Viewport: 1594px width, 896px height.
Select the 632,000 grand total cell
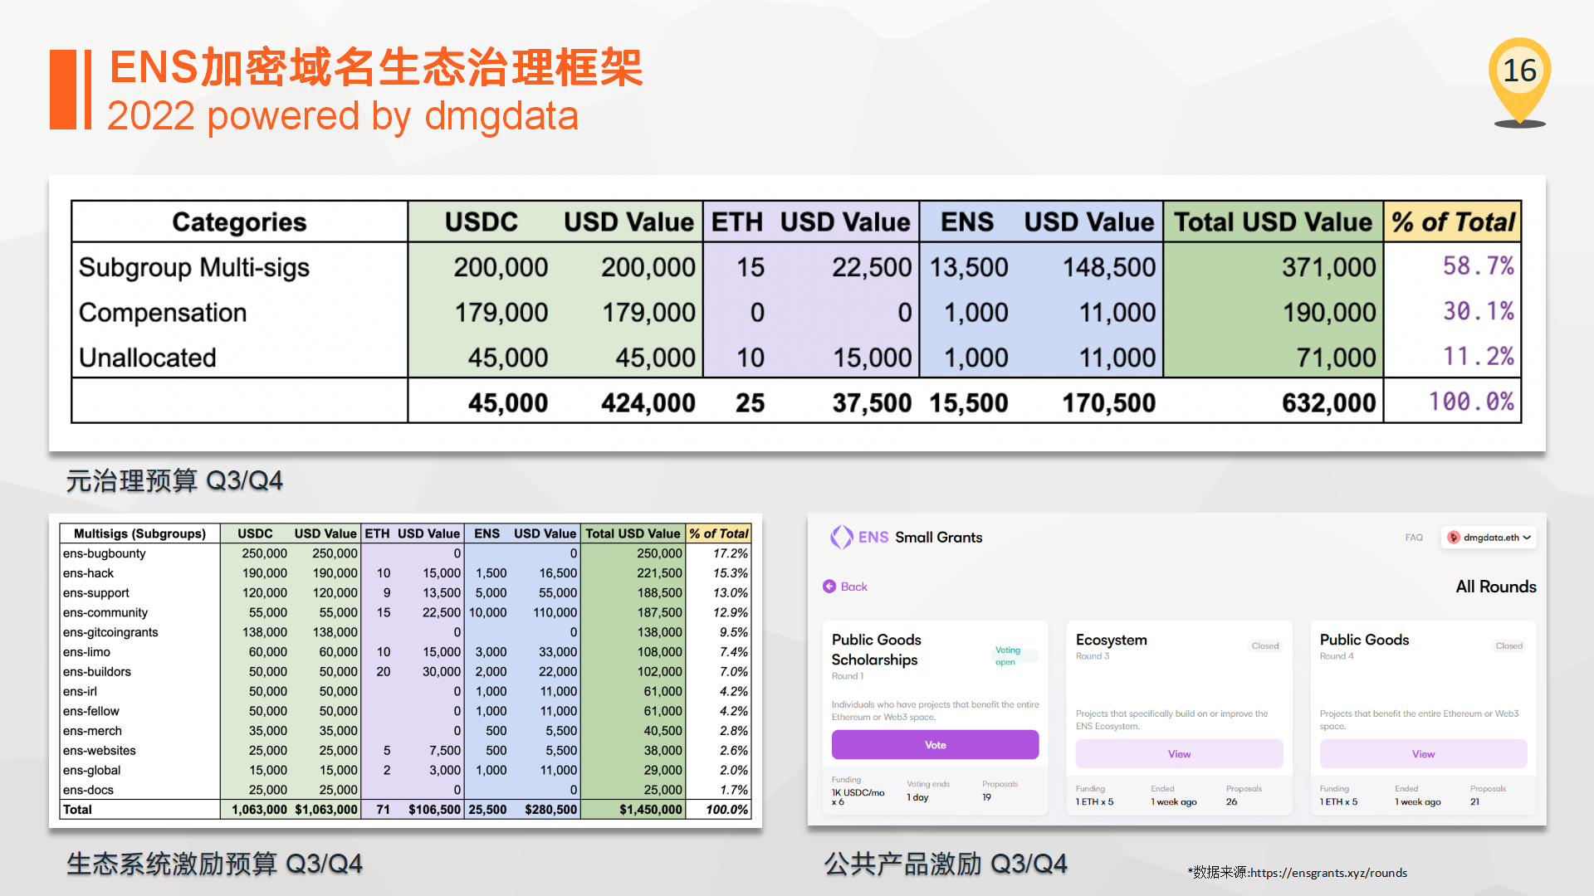point(1328,403)
